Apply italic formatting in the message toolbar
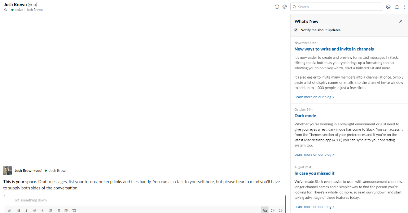Image resolution: width=408 pixels, height=213 pixels. 27,210
